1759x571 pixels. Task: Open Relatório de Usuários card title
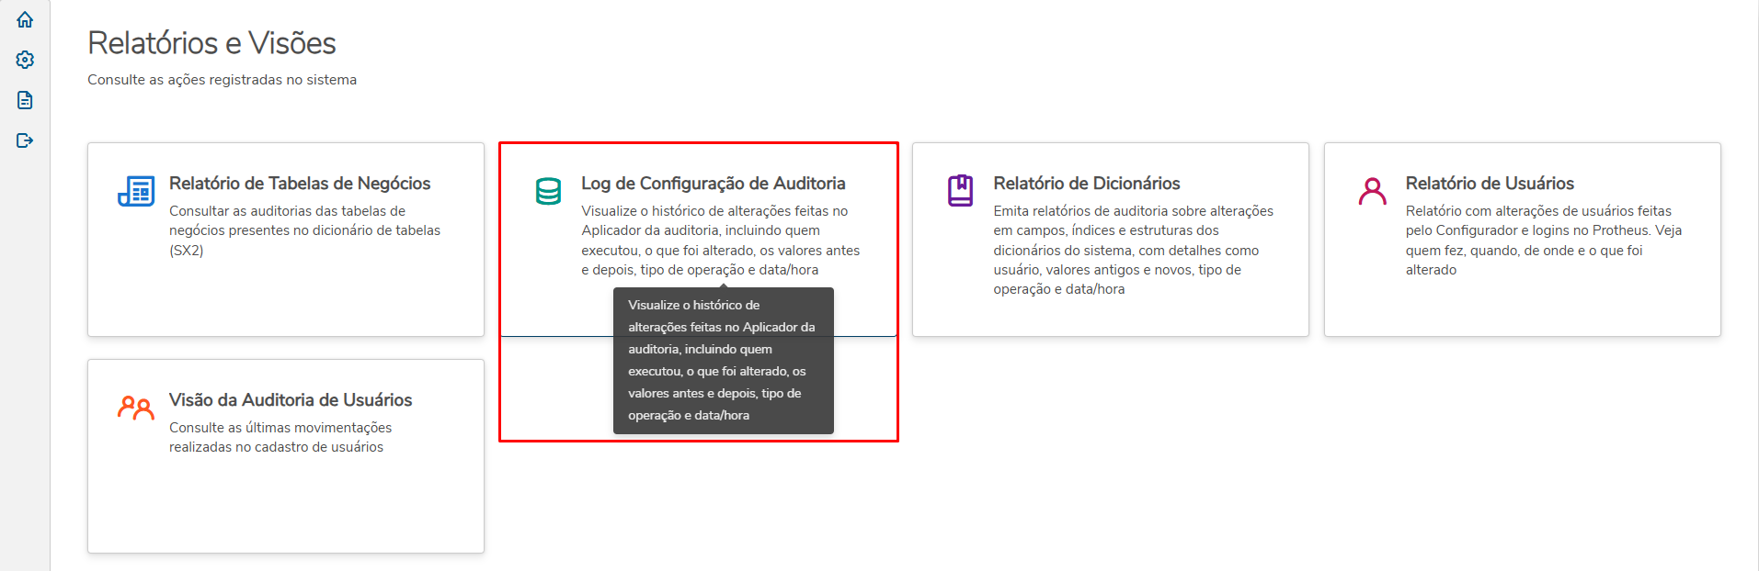tap(1490, 184)
